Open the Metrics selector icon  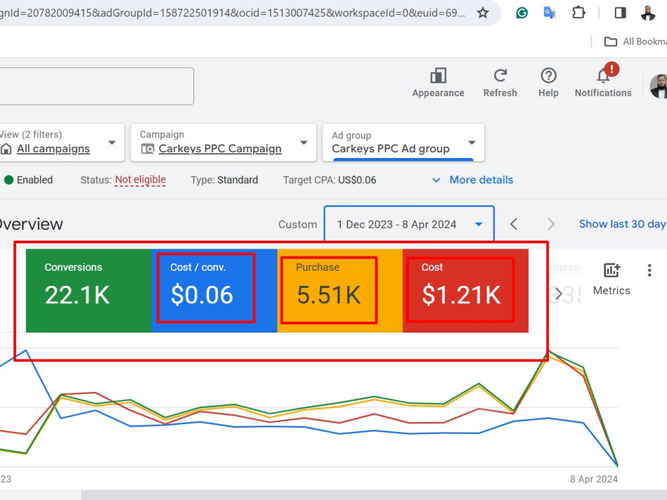click(612, 279)
